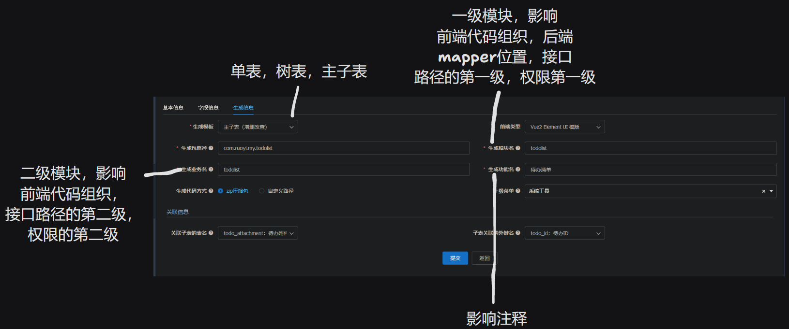Click help icon beside 生成模块名

point(518,148)
